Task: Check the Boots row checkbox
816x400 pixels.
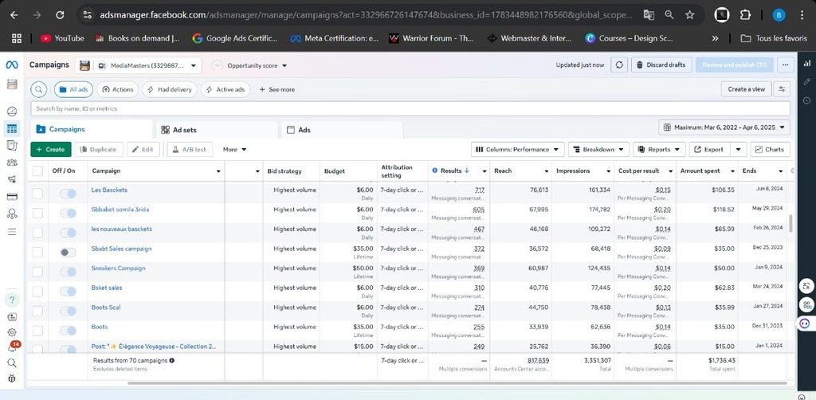Action: [x=37, y=331]
